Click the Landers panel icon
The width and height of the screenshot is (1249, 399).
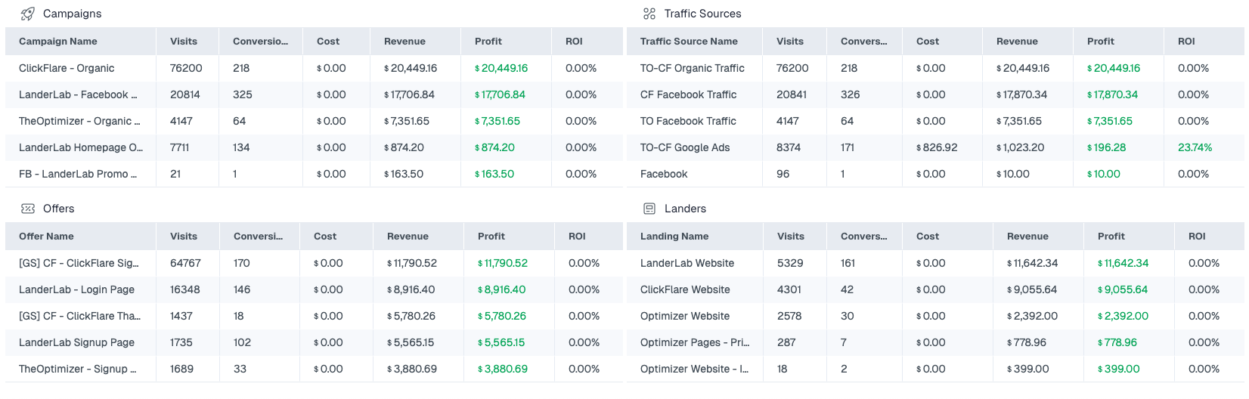tap(649, 209)
